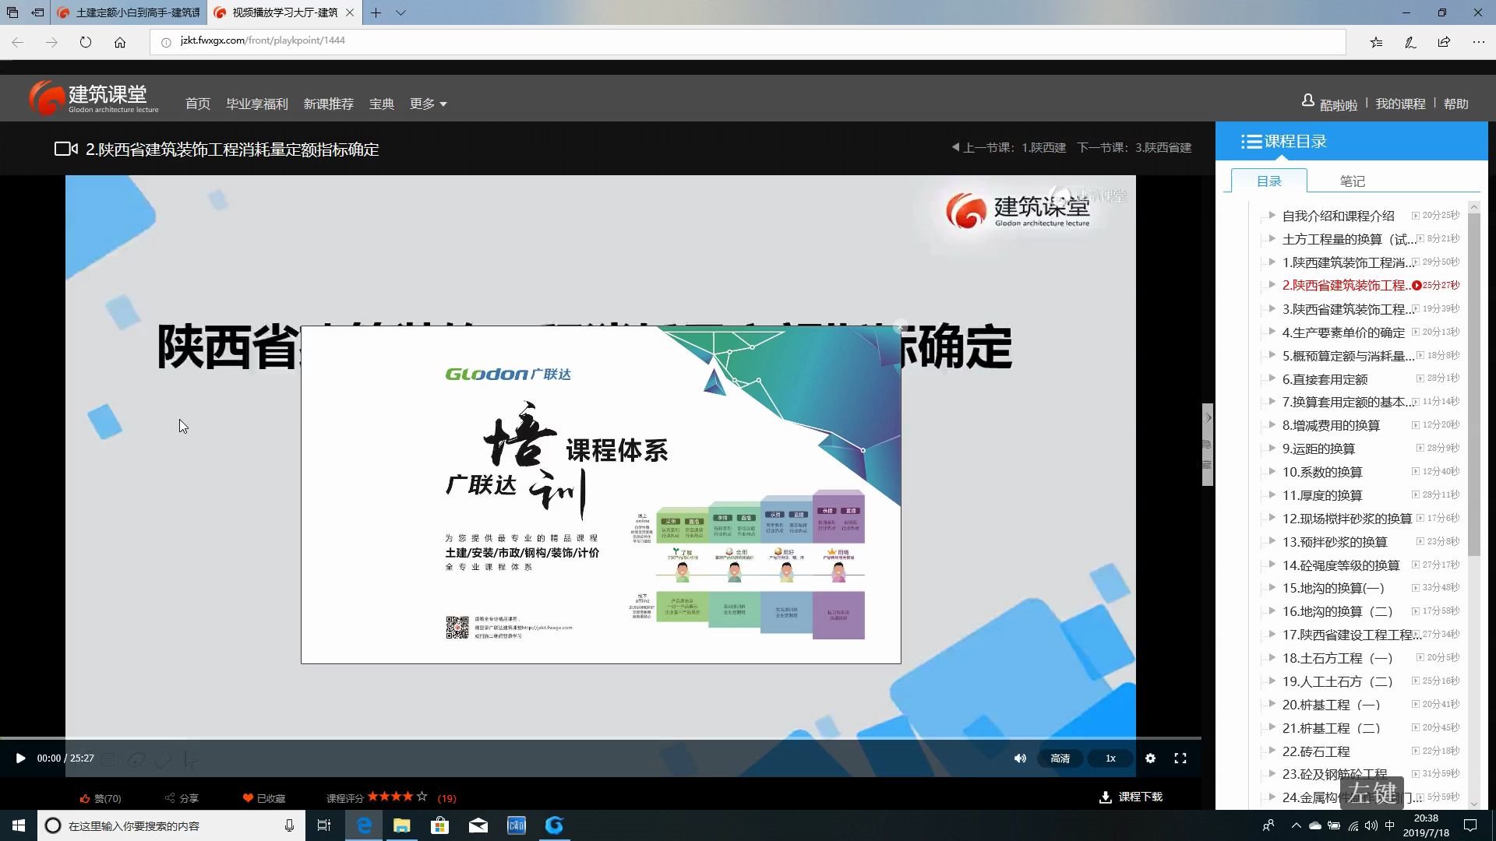This screenshot has height=841, width=1496.
Task: Expand the 更多 navigation dropdown
Action: (x=428, y=104)
